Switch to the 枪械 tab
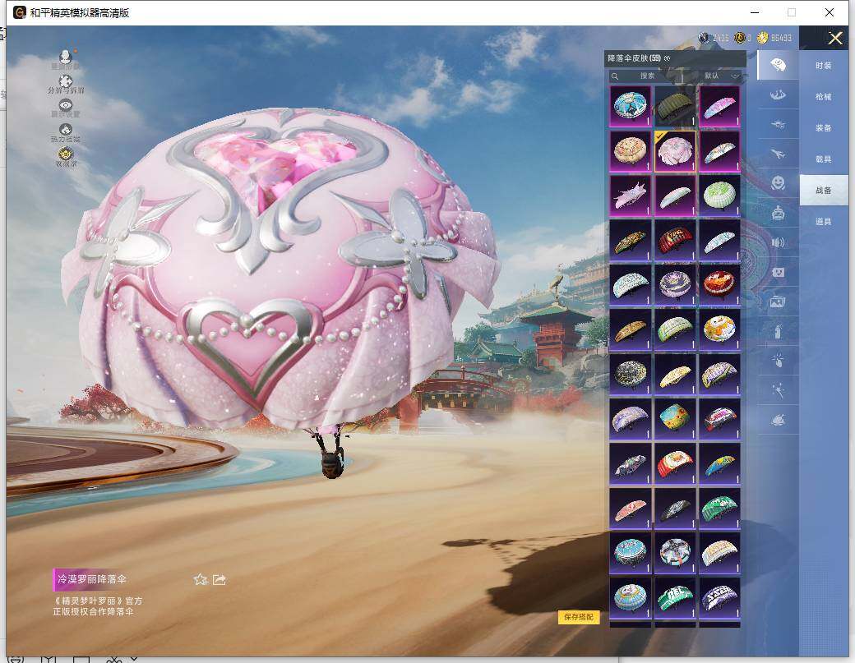The height and width of the screenshot is (663, 855). click(824, 96)
